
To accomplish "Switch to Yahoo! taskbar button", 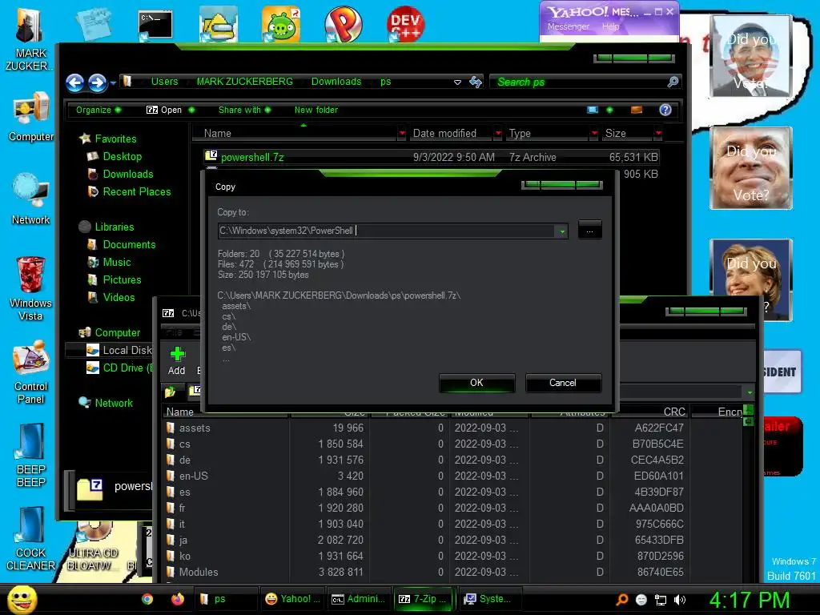I will pyautogui.click(x=293, y=599).
